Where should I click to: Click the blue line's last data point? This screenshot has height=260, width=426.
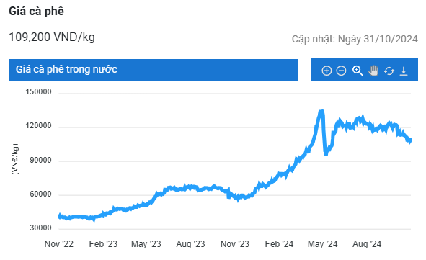click(411, 140)
